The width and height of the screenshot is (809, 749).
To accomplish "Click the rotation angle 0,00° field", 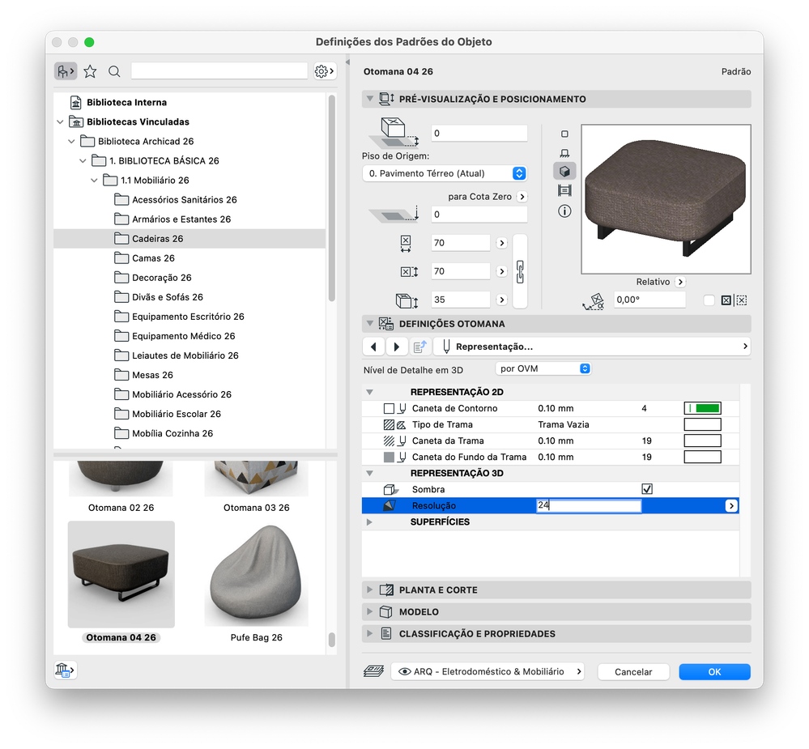I will pyautogui.click(x=649, y=300).
